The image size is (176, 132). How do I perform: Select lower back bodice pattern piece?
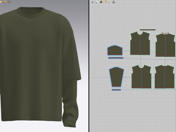pos(165,77)
